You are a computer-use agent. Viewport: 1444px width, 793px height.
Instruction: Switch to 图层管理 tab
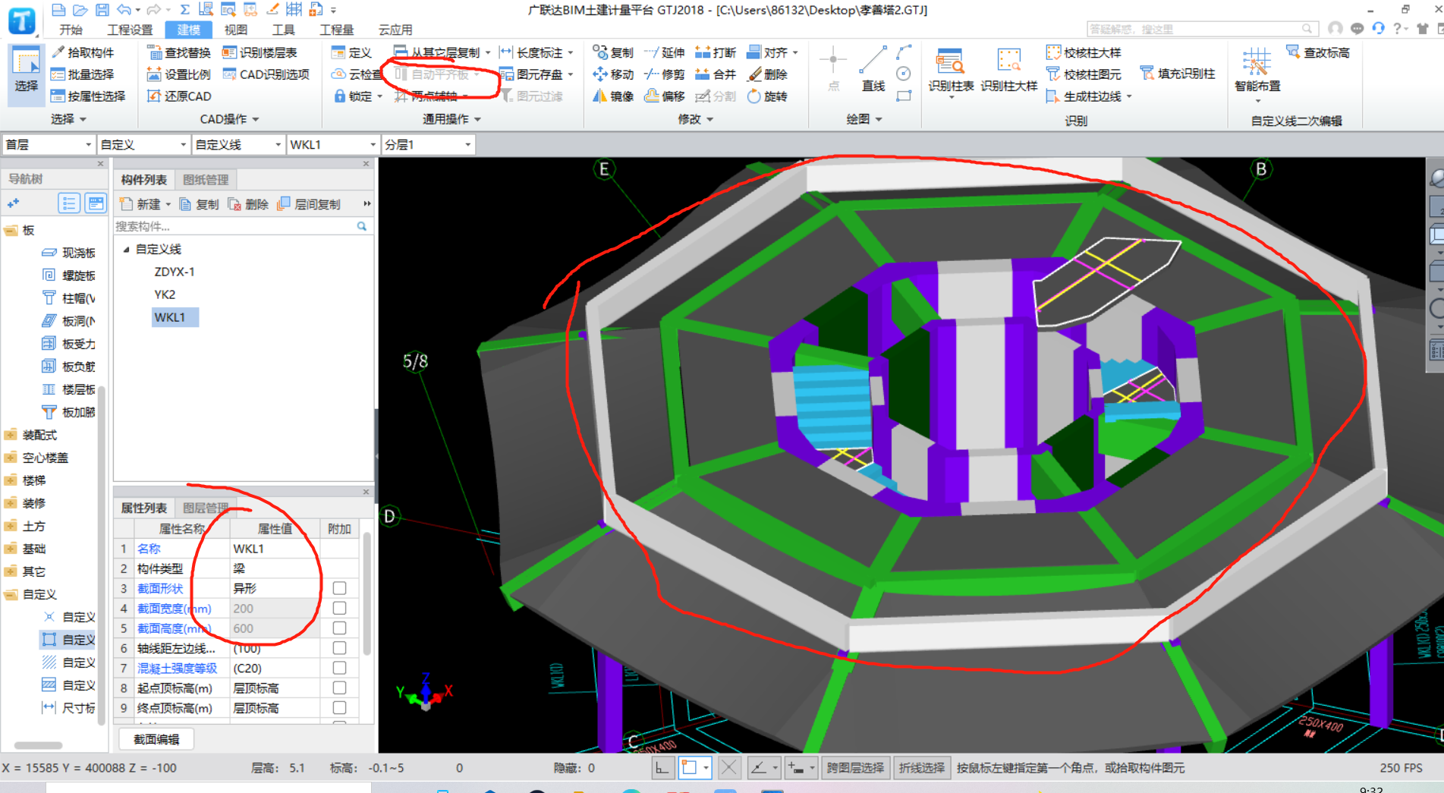point(206,508)
